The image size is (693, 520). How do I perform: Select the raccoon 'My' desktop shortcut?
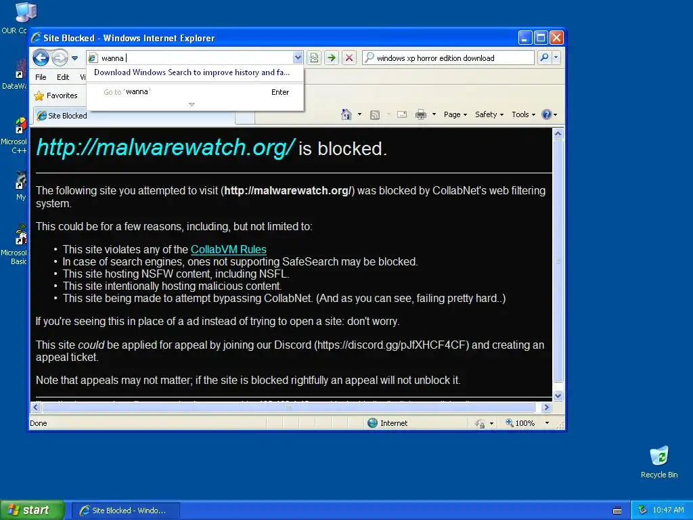tap(20, 186)
